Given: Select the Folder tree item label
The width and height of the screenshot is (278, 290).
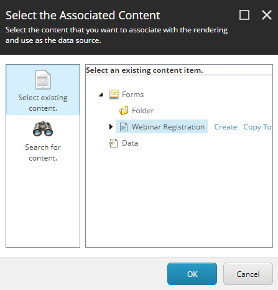Looking at the screenshot, I should click(143, 111).
